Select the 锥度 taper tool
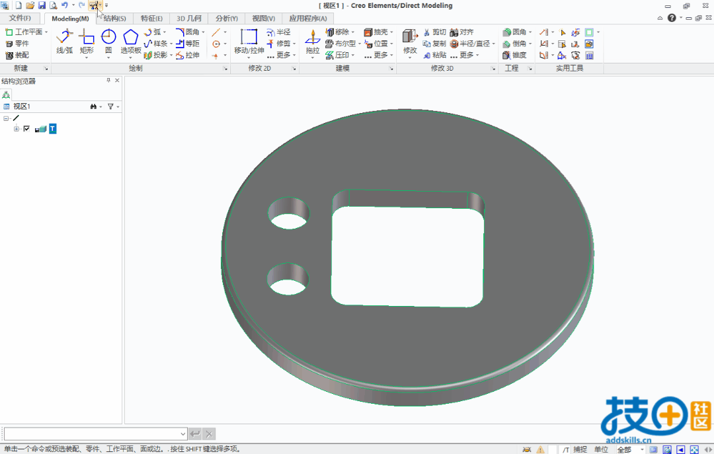The height and width of the screenshot is (454, 714). coord(514,55)
